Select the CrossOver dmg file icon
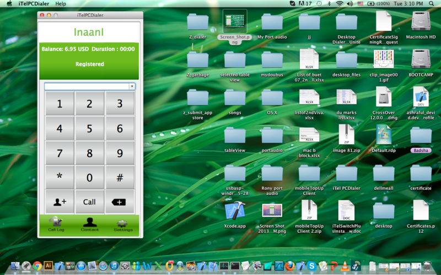441x275 pixels. (383, 97)
